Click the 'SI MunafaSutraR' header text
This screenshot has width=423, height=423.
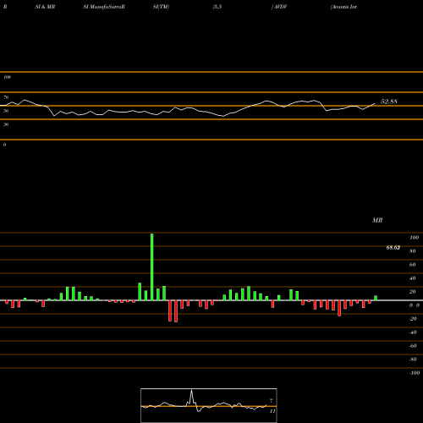point(104,7)
